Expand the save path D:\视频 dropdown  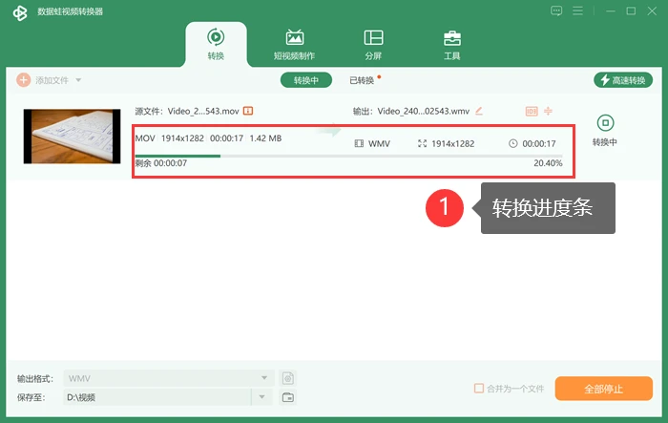(x=262, y=397)
